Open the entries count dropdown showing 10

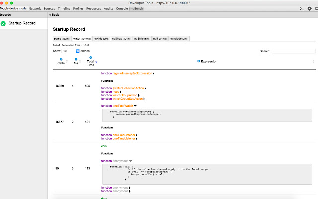(x=70, y=51)
